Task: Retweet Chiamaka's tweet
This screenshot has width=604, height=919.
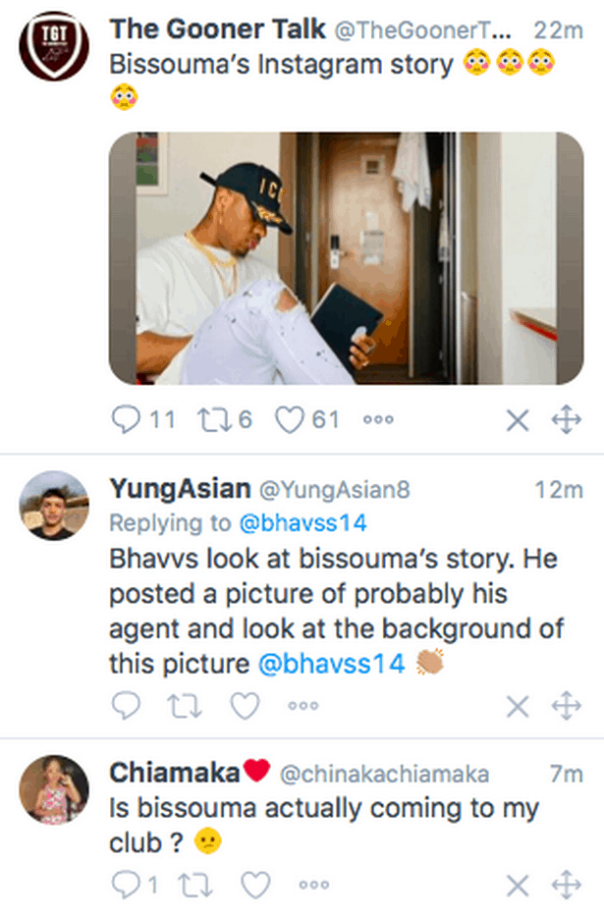Action: pyautogui.click(x=195, y=885)
